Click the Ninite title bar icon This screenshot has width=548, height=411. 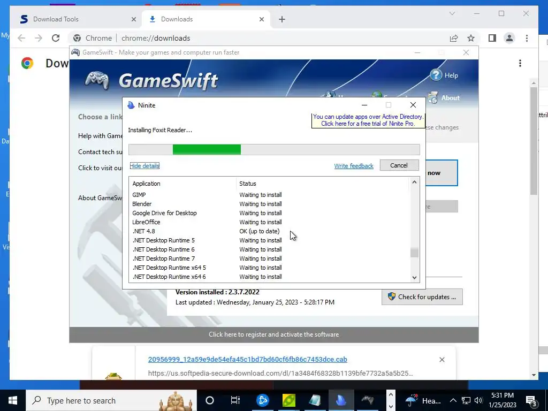(131, 105)
